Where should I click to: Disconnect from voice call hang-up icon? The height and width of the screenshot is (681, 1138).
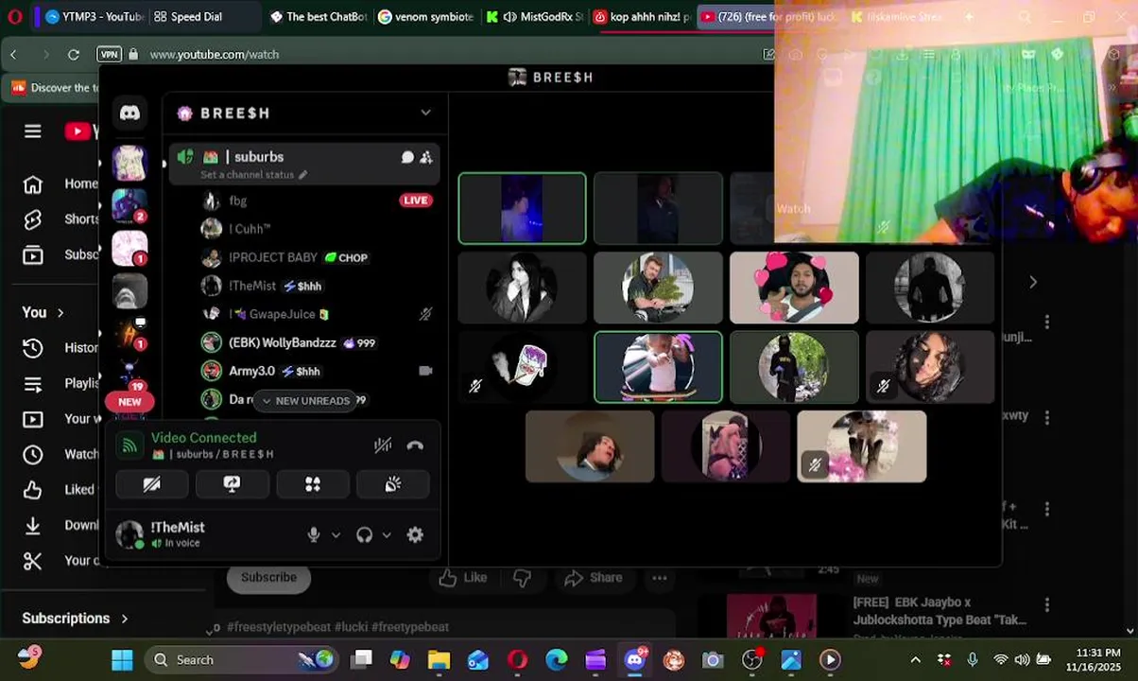click(415, 445)
